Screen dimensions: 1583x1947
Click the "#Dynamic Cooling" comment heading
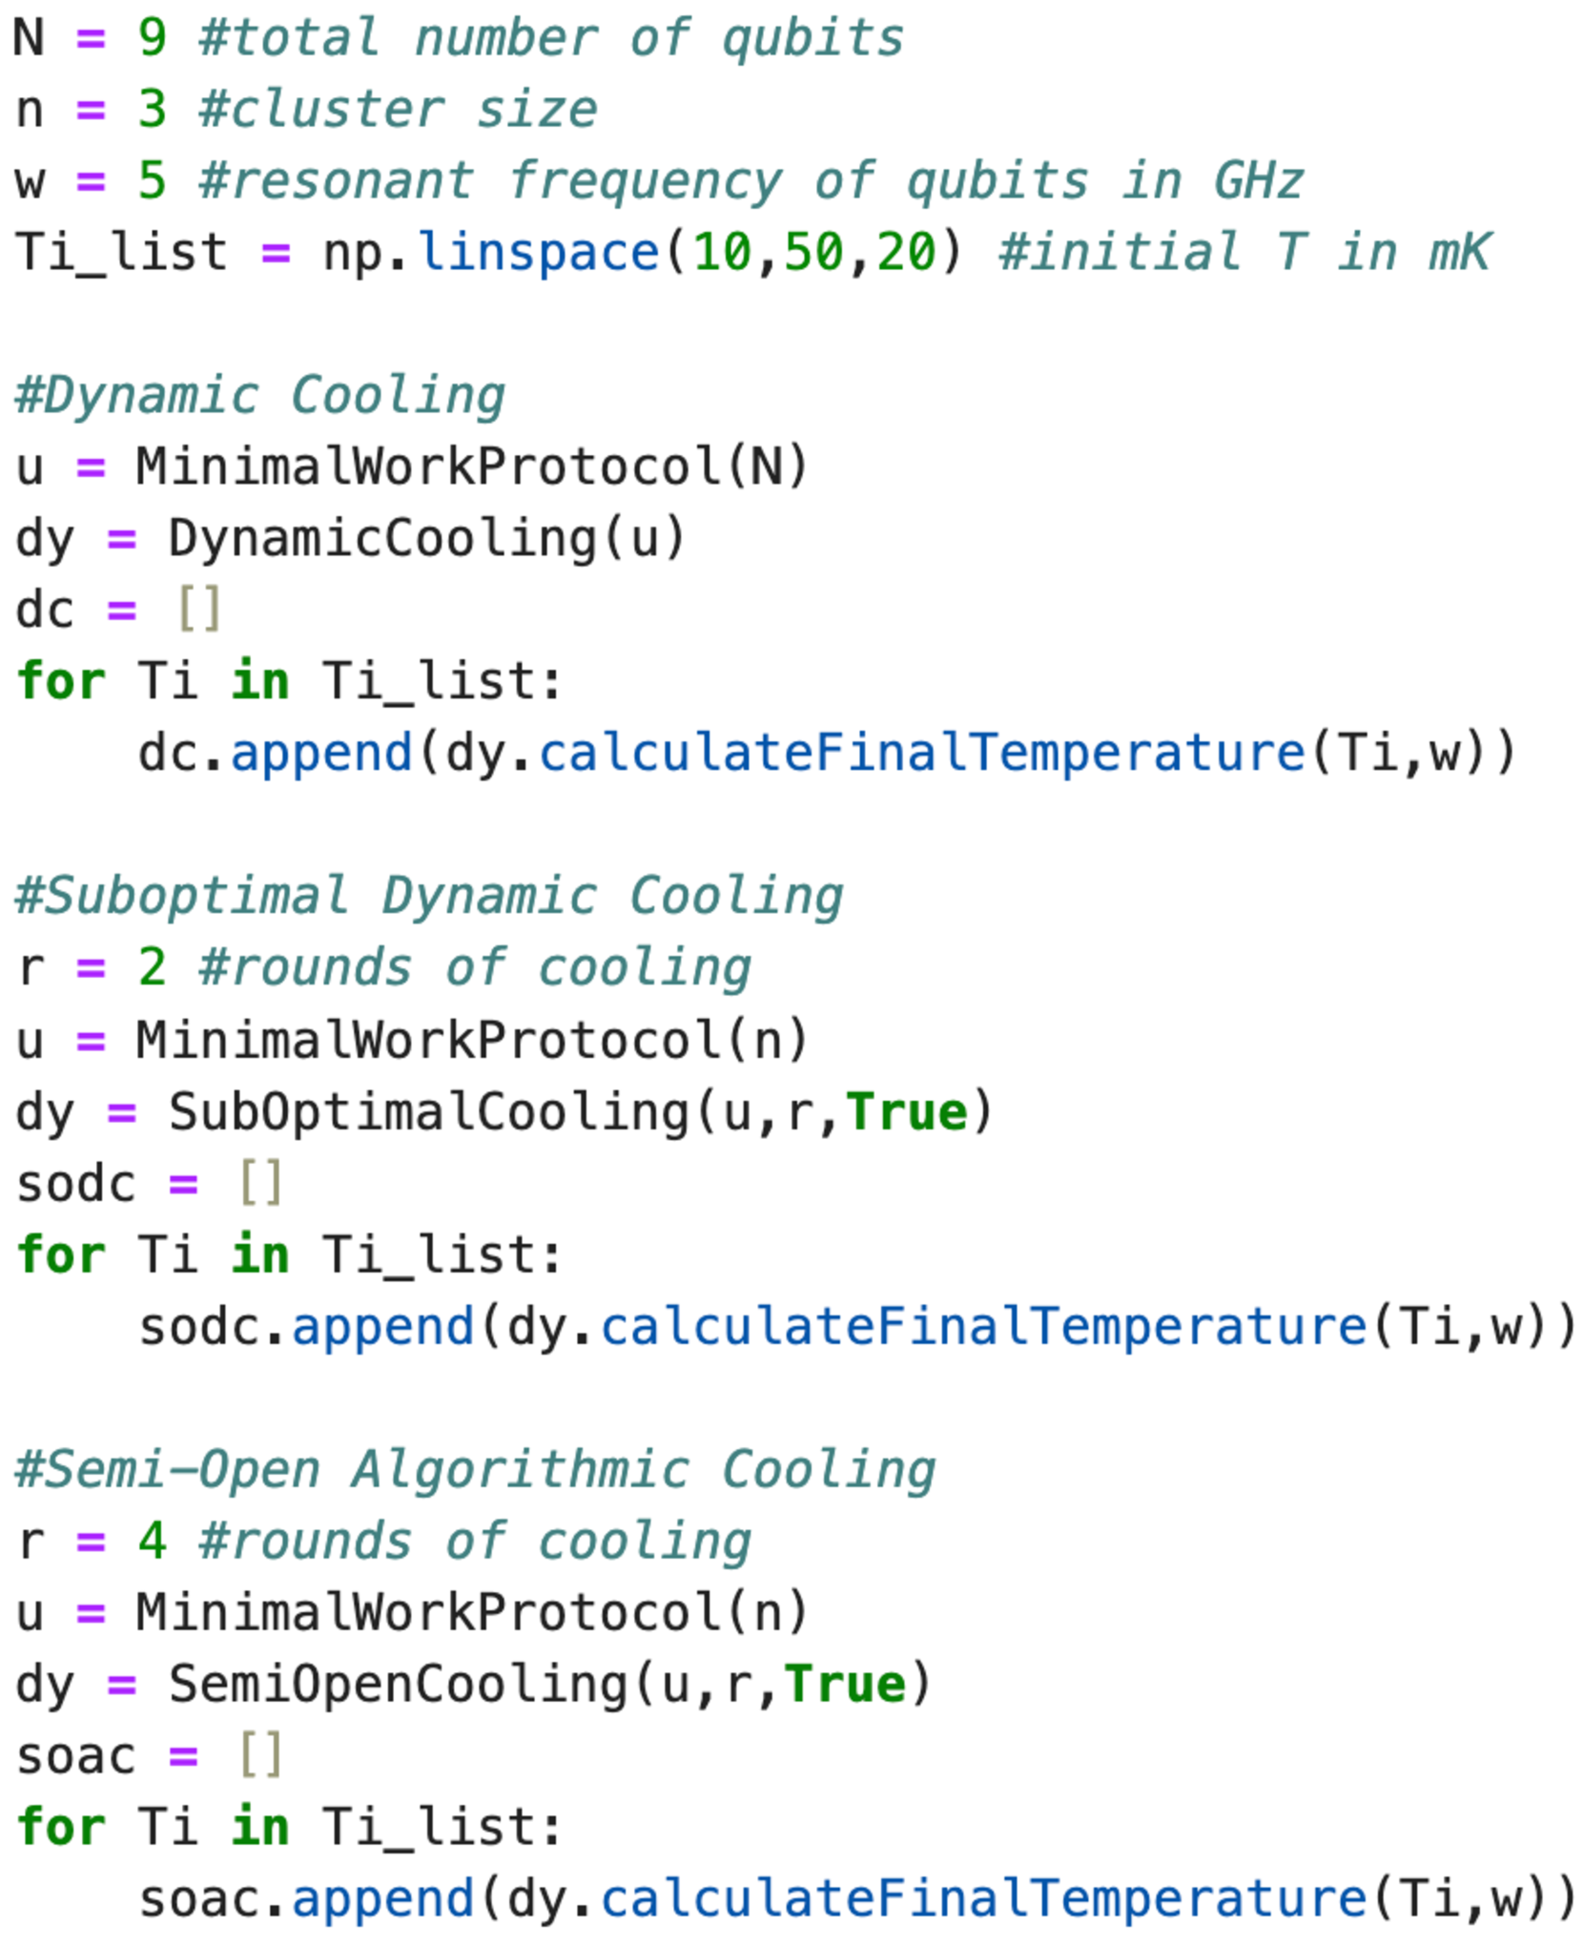pos(260,396)
